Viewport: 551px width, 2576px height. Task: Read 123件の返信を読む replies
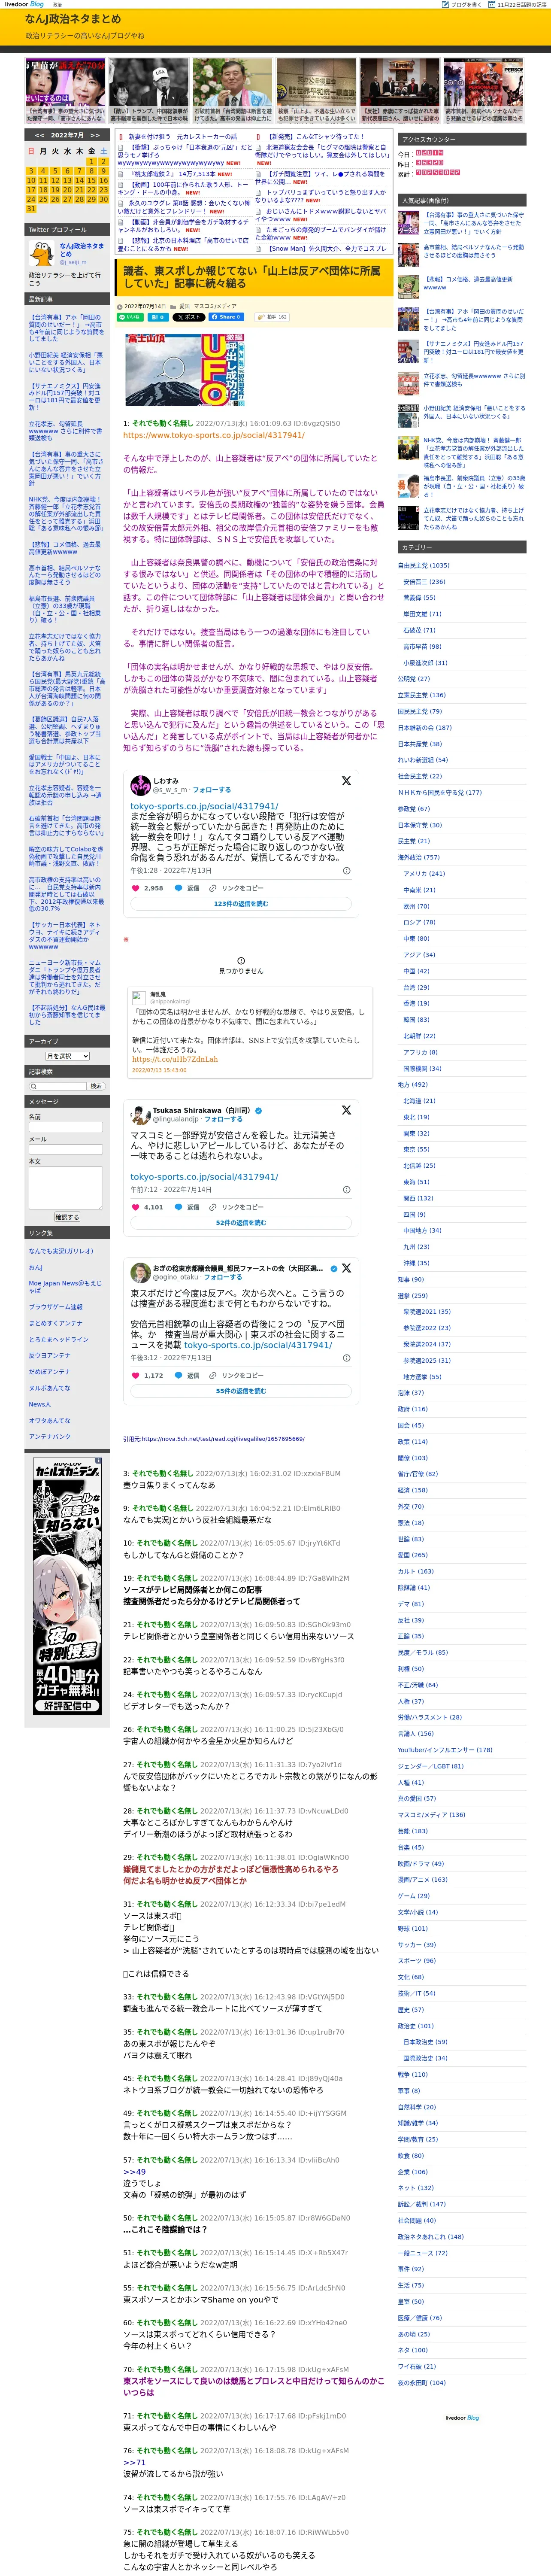click(x=241, y=904)
